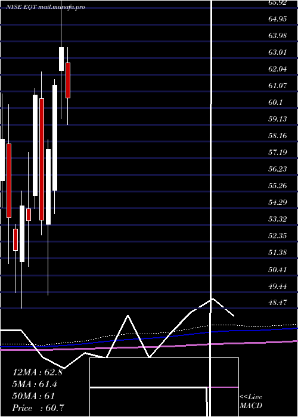
Task: Click the 54.29 price axis label
Action: click(x=278, y=203)
